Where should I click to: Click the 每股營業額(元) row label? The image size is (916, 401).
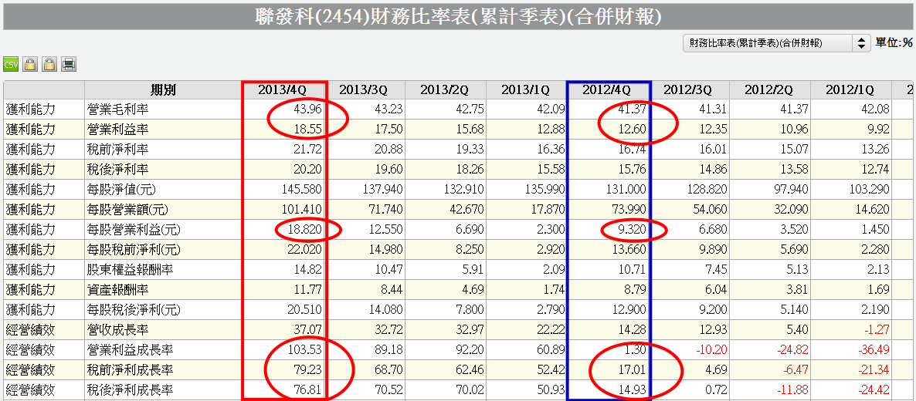[x=128, y=209]
